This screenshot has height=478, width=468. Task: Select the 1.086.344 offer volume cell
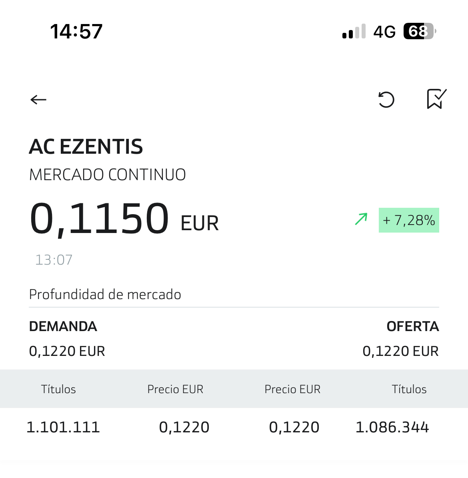(x=392, y=427)
